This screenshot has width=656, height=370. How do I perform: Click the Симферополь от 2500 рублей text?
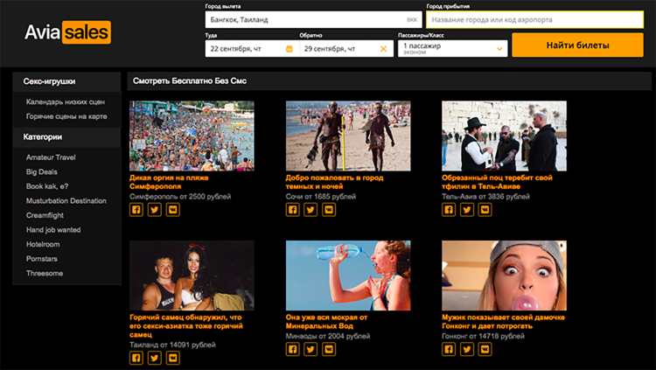180,197
